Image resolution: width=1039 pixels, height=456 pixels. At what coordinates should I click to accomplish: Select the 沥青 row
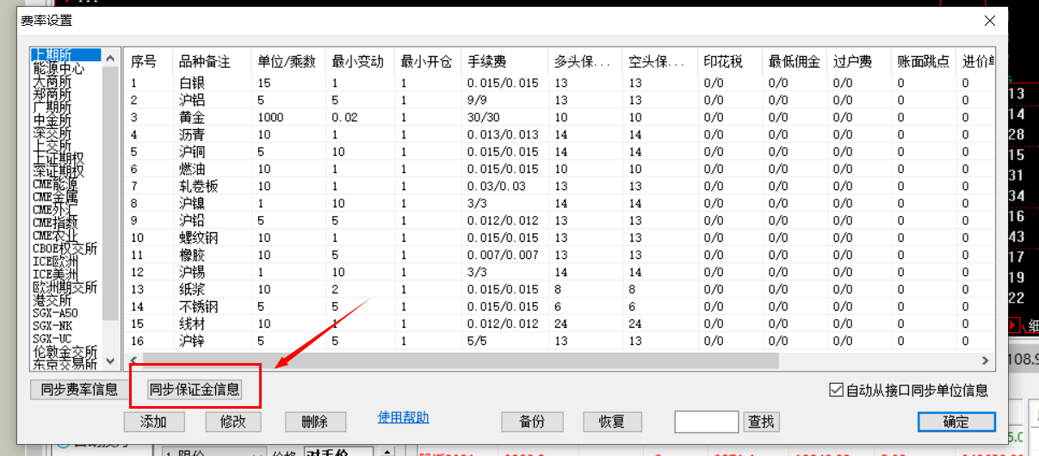click(x=560, y=134)
